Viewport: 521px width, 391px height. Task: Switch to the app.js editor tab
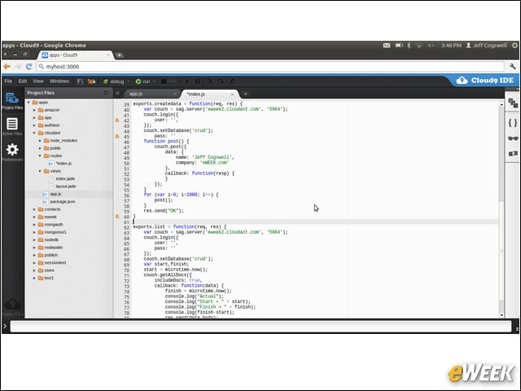click(151, 94)
